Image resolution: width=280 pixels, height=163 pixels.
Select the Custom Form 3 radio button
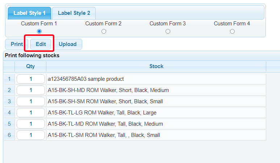(168, 32)
